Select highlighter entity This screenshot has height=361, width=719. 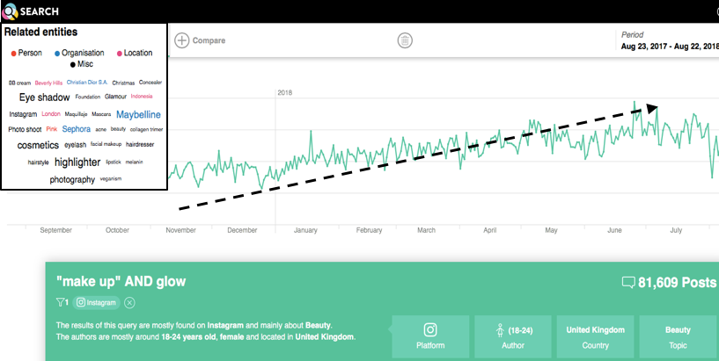(x=77, y=162)
